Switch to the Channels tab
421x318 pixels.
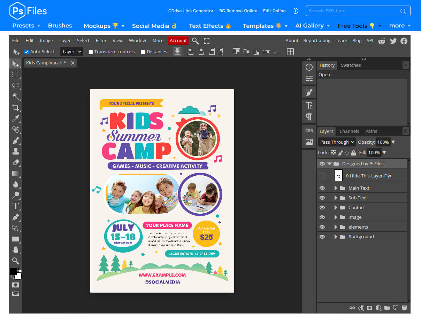point(349,131)
